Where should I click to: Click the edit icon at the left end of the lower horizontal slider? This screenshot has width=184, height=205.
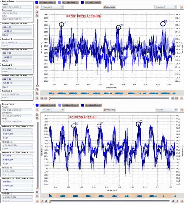(42, 201)
